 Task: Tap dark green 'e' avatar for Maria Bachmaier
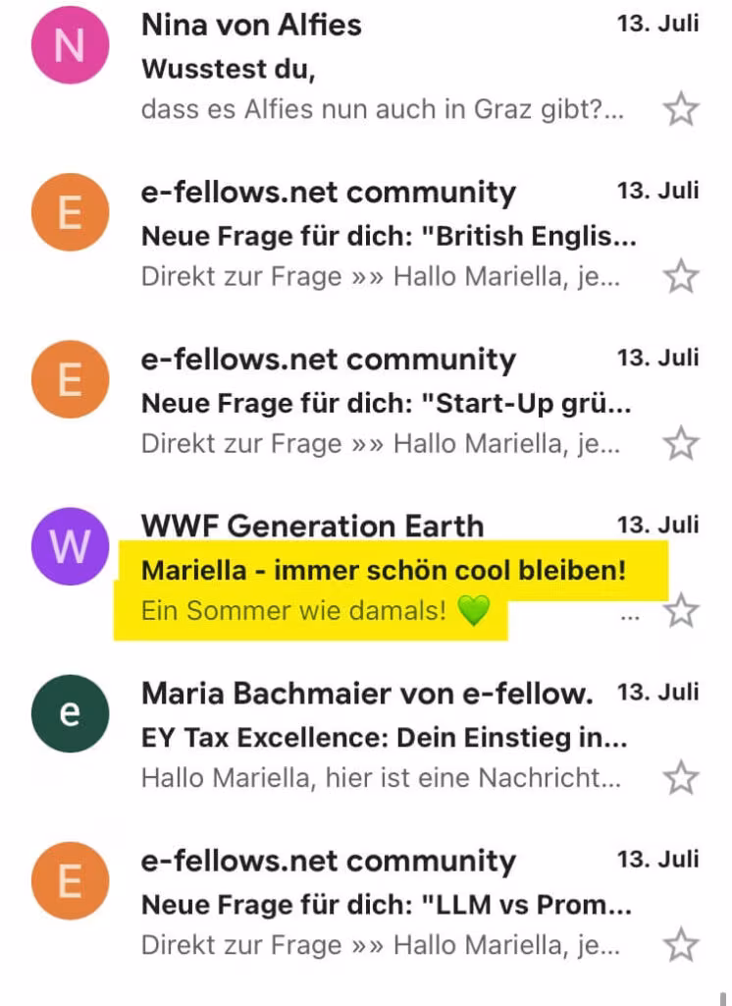(x=70, y=713)
